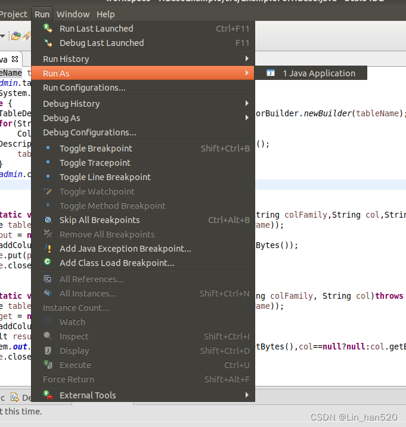This screenshot has width=406, height=427.
Task: Click the Skip All Breakpoints icon
Action: (48, 219)
